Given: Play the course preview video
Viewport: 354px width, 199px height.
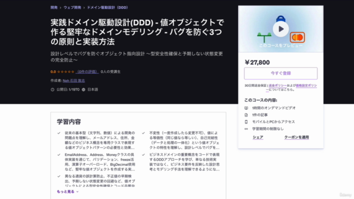Looking at the screenshot, I should 280,29.
